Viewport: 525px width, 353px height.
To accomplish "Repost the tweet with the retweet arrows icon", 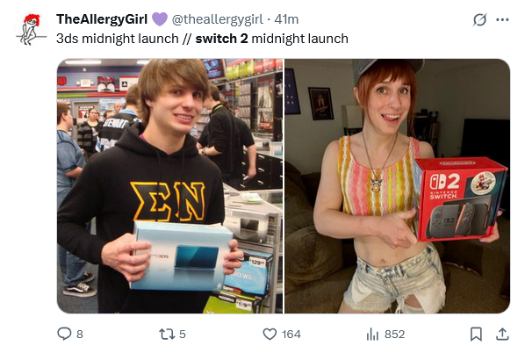I will point(167,334).
